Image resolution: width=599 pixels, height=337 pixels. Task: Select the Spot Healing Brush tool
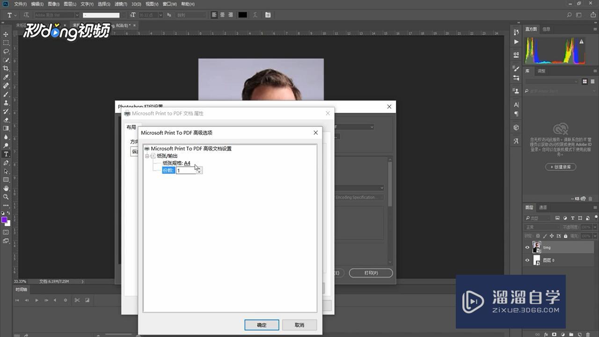[x=6, y=86]
